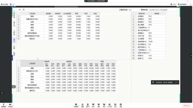Select the 费率为0 row in top table
The width and height of the screenshot is (193, 108).
point(58,39)
